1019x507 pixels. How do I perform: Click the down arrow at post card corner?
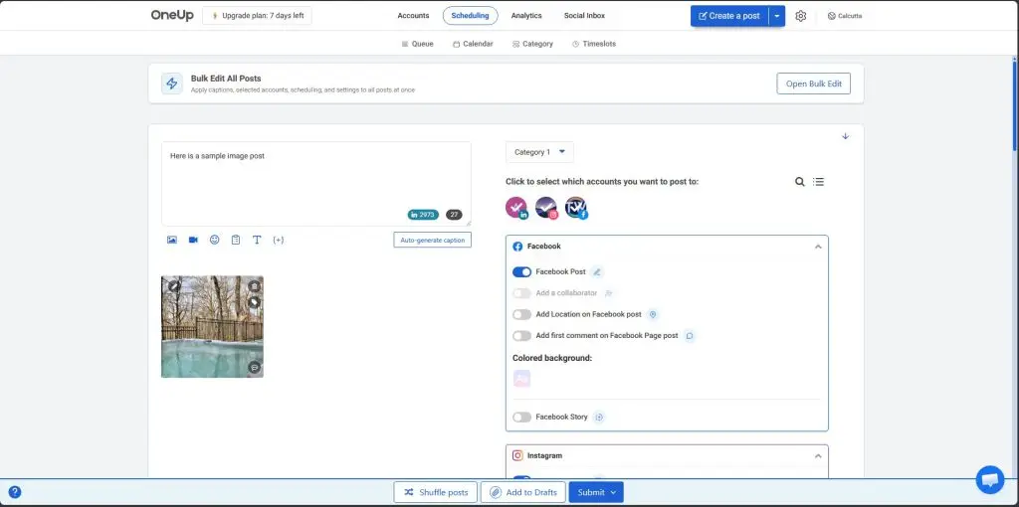[x=846, y=136]
